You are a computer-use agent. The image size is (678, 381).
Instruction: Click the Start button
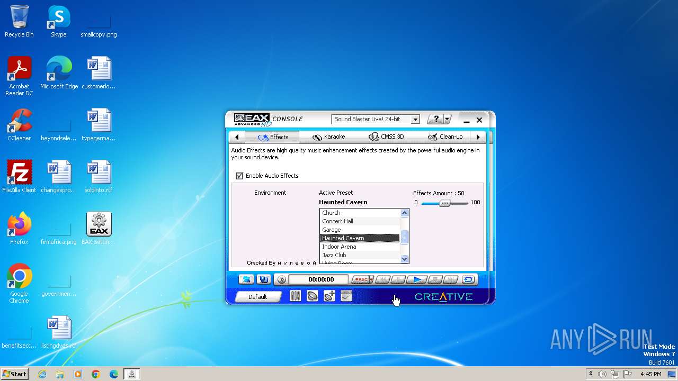pos(14,374)
